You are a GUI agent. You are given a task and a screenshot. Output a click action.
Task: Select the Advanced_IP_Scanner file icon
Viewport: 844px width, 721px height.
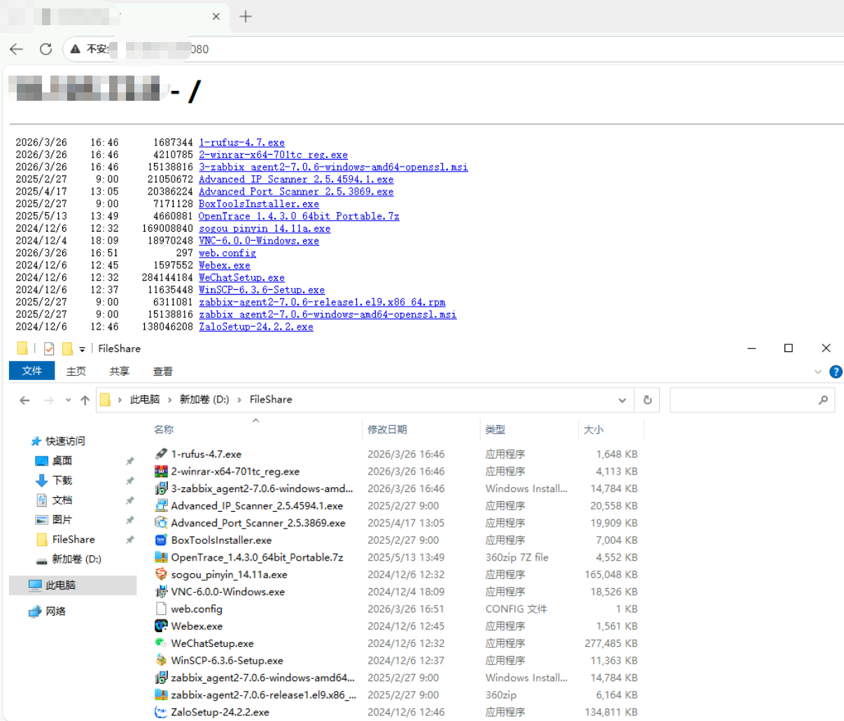(x=161, y=505)
